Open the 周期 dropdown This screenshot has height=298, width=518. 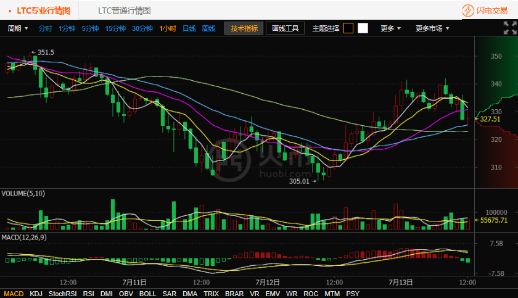[x=17, y=28]
